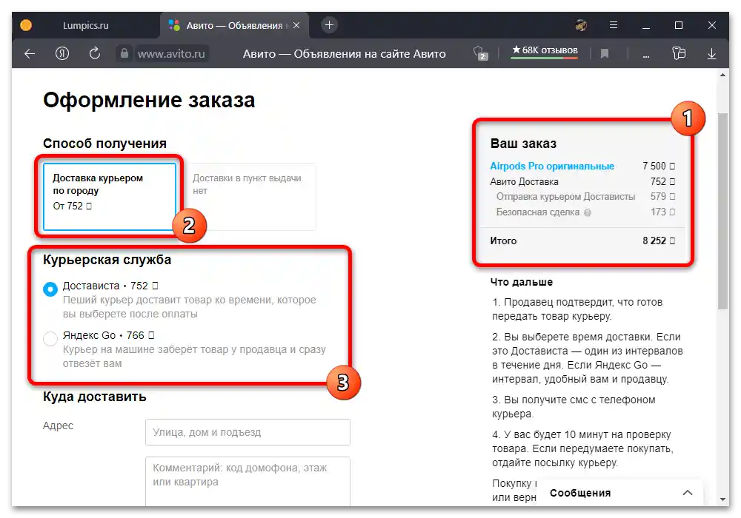The image size is (741, 518).
Task: Click the browser back arrow
Action: click(x=30, y=54)
